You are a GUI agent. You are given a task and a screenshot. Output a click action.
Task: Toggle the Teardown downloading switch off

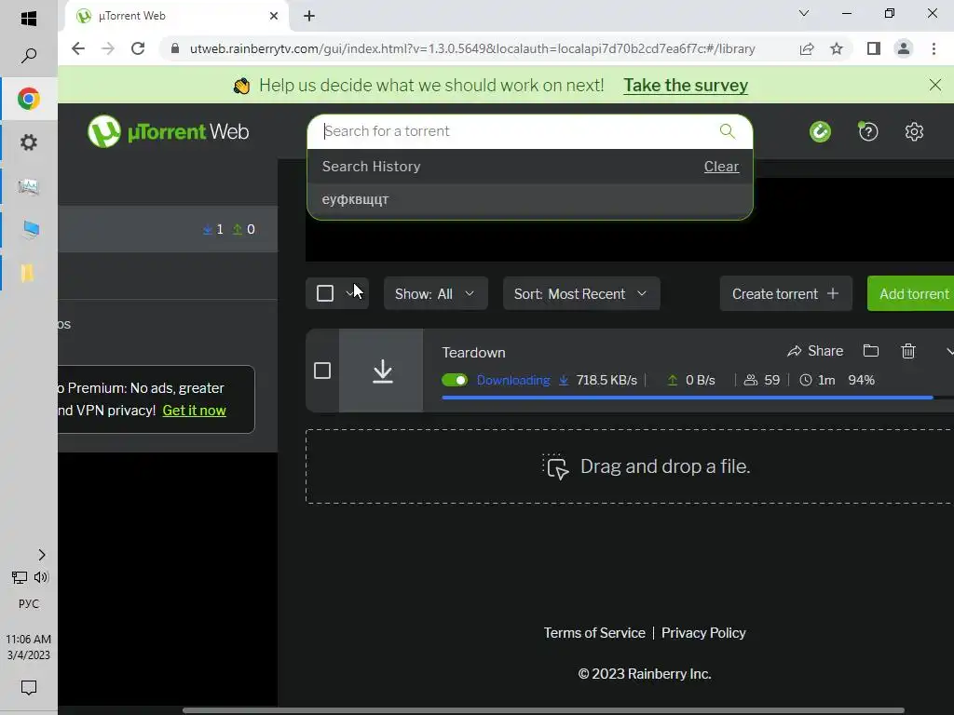[x=455, y=380]
